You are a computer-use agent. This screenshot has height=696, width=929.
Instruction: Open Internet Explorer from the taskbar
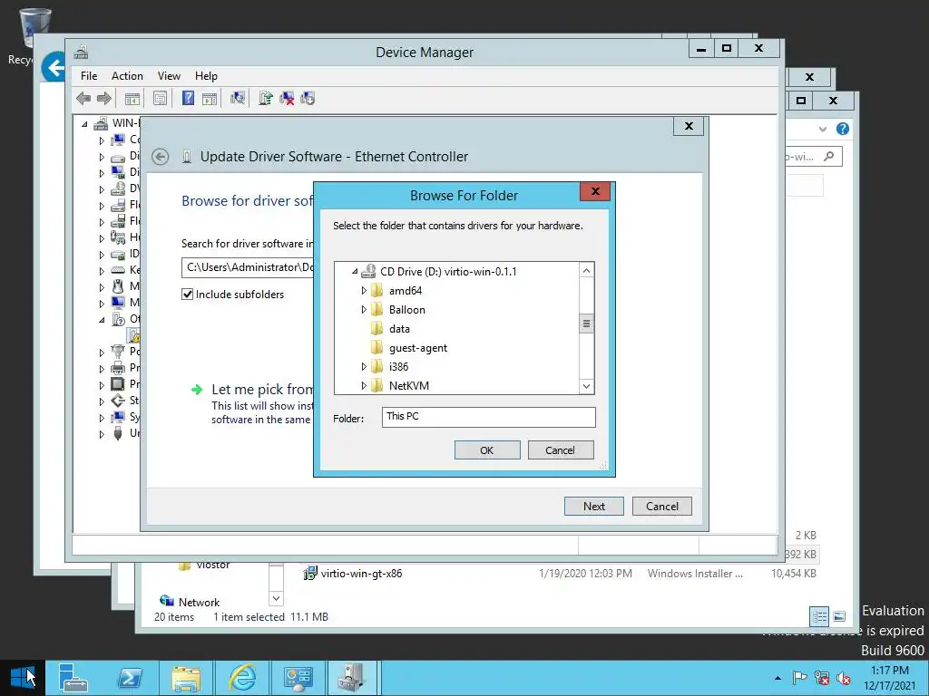pyautogui.click(x=242, y=678)
